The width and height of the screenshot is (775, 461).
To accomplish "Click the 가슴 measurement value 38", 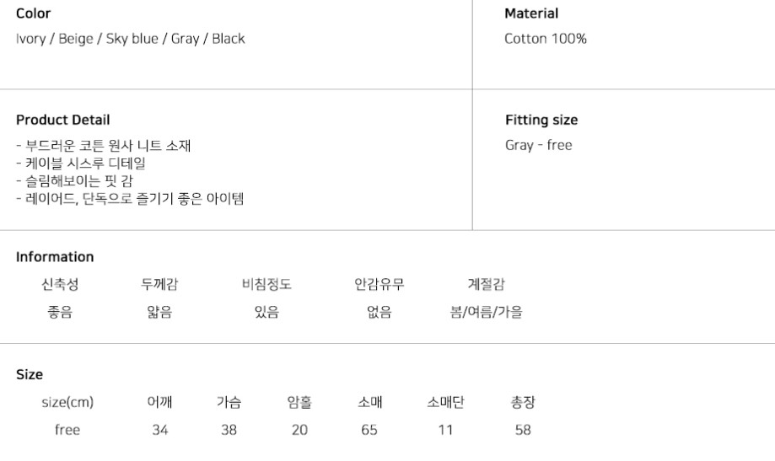I will pyautogui.click(x=229, y=431).
